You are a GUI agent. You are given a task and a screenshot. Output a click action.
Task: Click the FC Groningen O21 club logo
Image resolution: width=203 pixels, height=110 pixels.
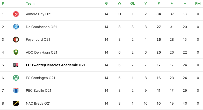pyautogui.click(x=16, y=78)
